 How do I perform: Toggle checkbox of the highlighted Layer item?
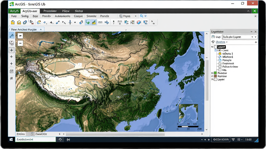[215, 47]
